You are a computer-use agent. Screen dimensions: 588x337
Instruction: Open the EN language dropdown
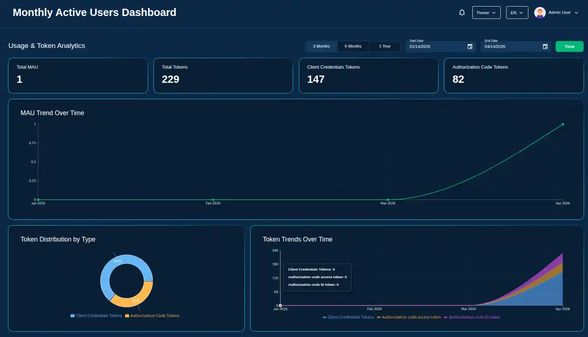(x=517, y=13)
